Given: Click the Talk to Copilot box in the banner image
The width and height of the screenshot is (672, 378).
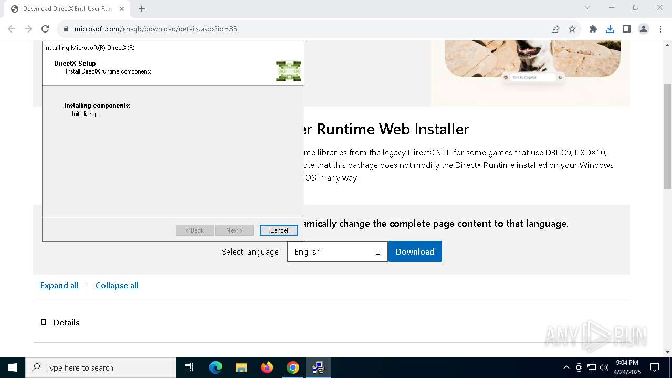Looking at the screenshot, I should tap(532, 77).
